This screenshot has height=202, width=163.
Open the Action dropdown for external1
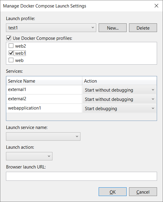[119, 90]
